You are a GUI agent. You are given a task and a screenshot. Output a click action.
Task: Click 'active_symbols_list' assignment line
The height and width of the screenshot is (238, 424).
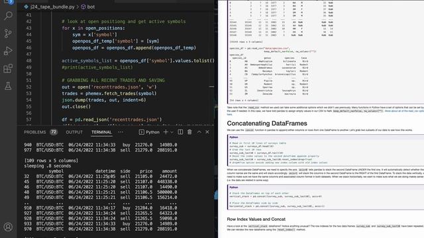click(138, 61)
